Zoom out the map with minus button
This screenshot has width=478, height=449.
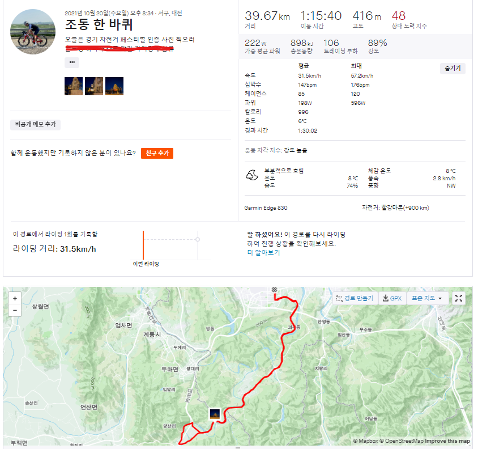point(15,311)
